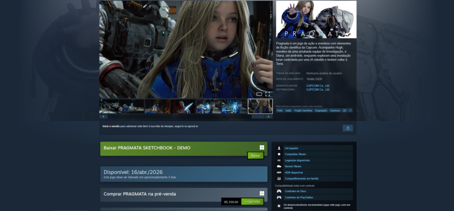
Task: Click the Um jogador person icon
Action: click(279, 148)
